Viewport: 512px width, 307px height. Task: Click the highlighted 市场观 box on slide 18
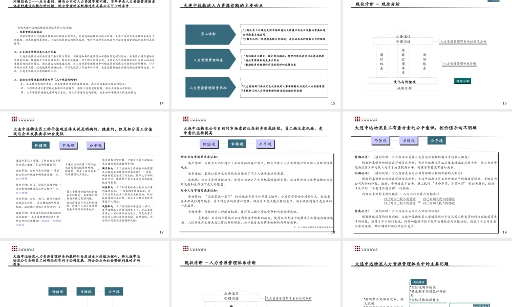pyautogui.click(x=237, y=144)
